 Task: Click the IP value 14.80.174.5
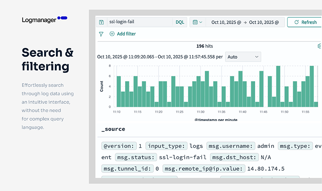[266, 168]
